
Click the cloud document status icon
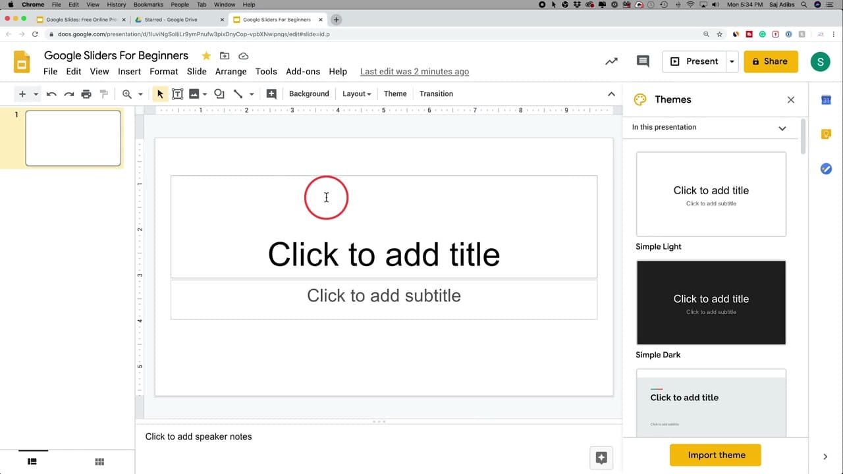tap(243, 56)
